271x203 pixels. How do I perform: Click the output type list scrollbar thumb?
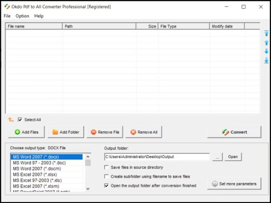point(88,163)
